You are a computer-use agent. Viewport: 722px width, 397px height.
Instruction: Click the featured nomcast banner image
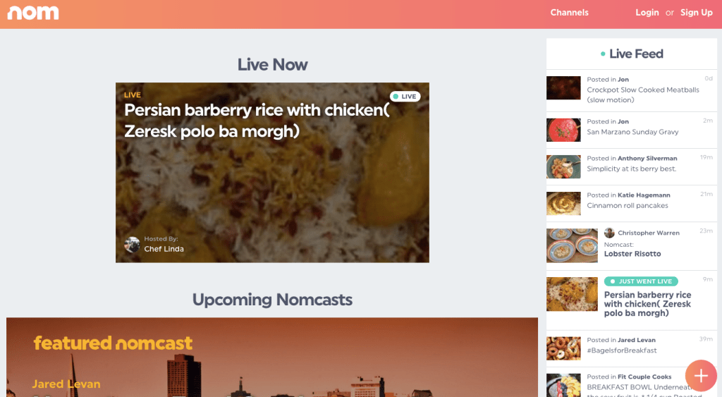point(272,358)
